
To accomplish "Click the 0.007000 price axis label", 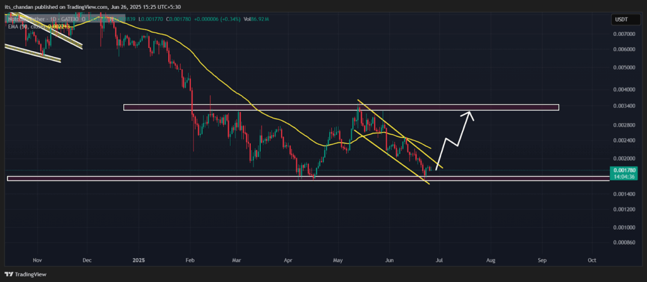I will [x=624, y=34].
